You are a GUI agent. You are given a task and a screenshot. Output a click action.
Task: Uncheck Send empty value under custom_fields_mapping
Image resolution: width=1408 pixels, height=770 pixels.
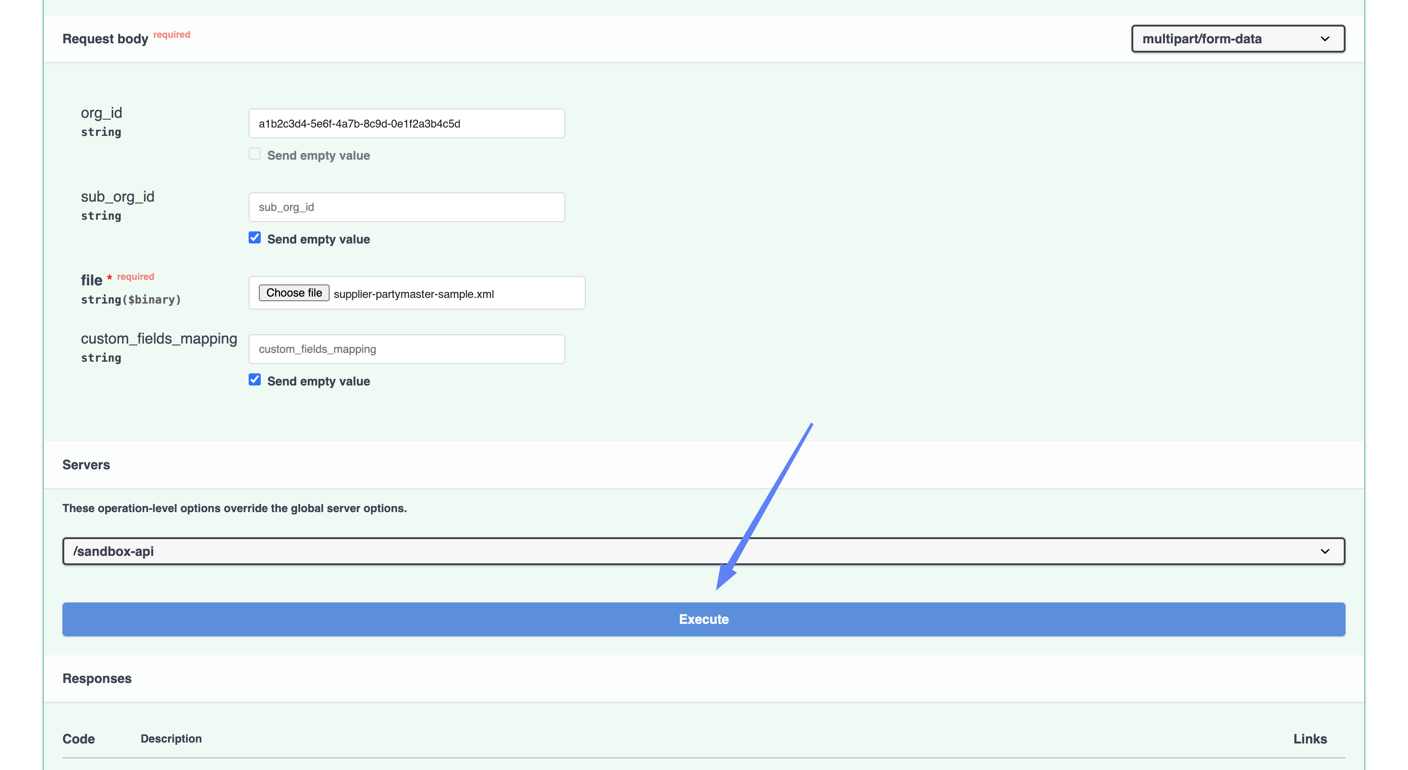pos(255,380)
